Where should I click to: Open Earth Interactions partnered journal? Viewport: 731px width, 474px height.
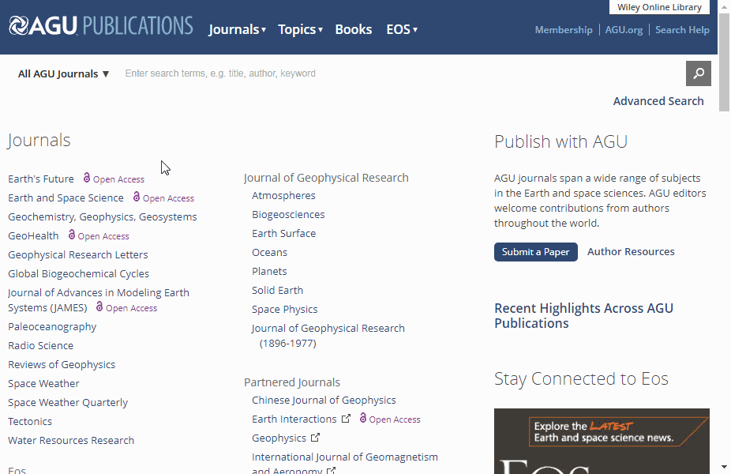click(x=294, y=419)
